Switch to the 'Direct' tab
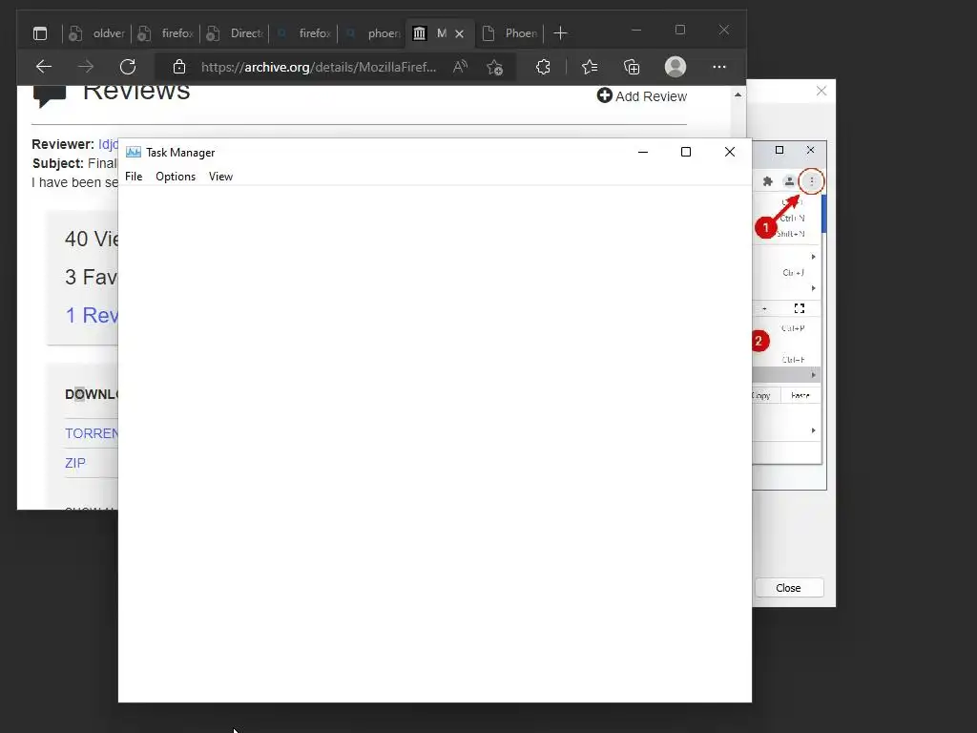 click(x=235, y=33)
